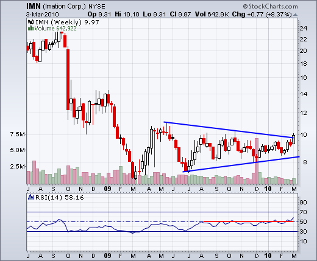Click the 20 label on the price axis
This screenshot has width=317, height=261.
pos(304,50)
